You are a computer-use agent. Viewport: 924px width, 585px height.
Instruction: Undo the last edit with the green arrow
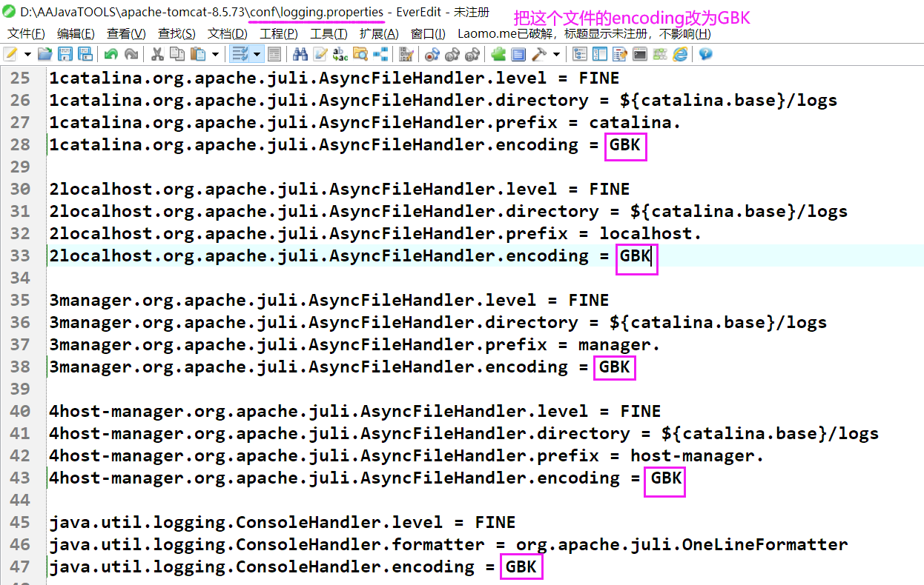tap(111, 54)
